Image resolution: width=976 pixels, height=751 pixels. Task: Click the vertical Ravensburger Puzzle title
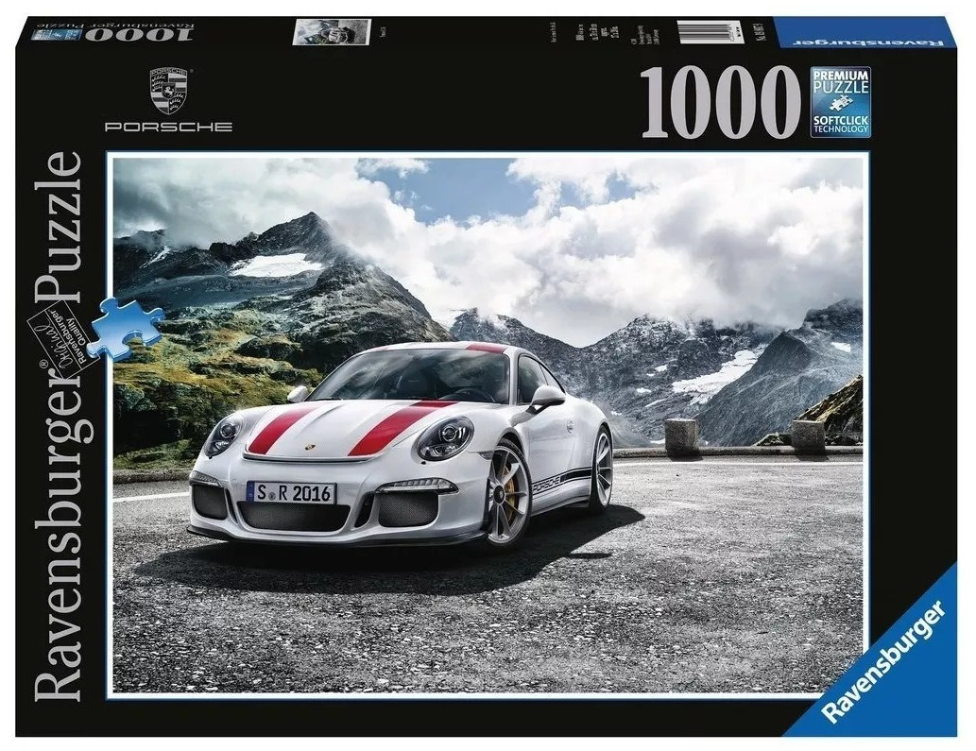tap(60, 426)
